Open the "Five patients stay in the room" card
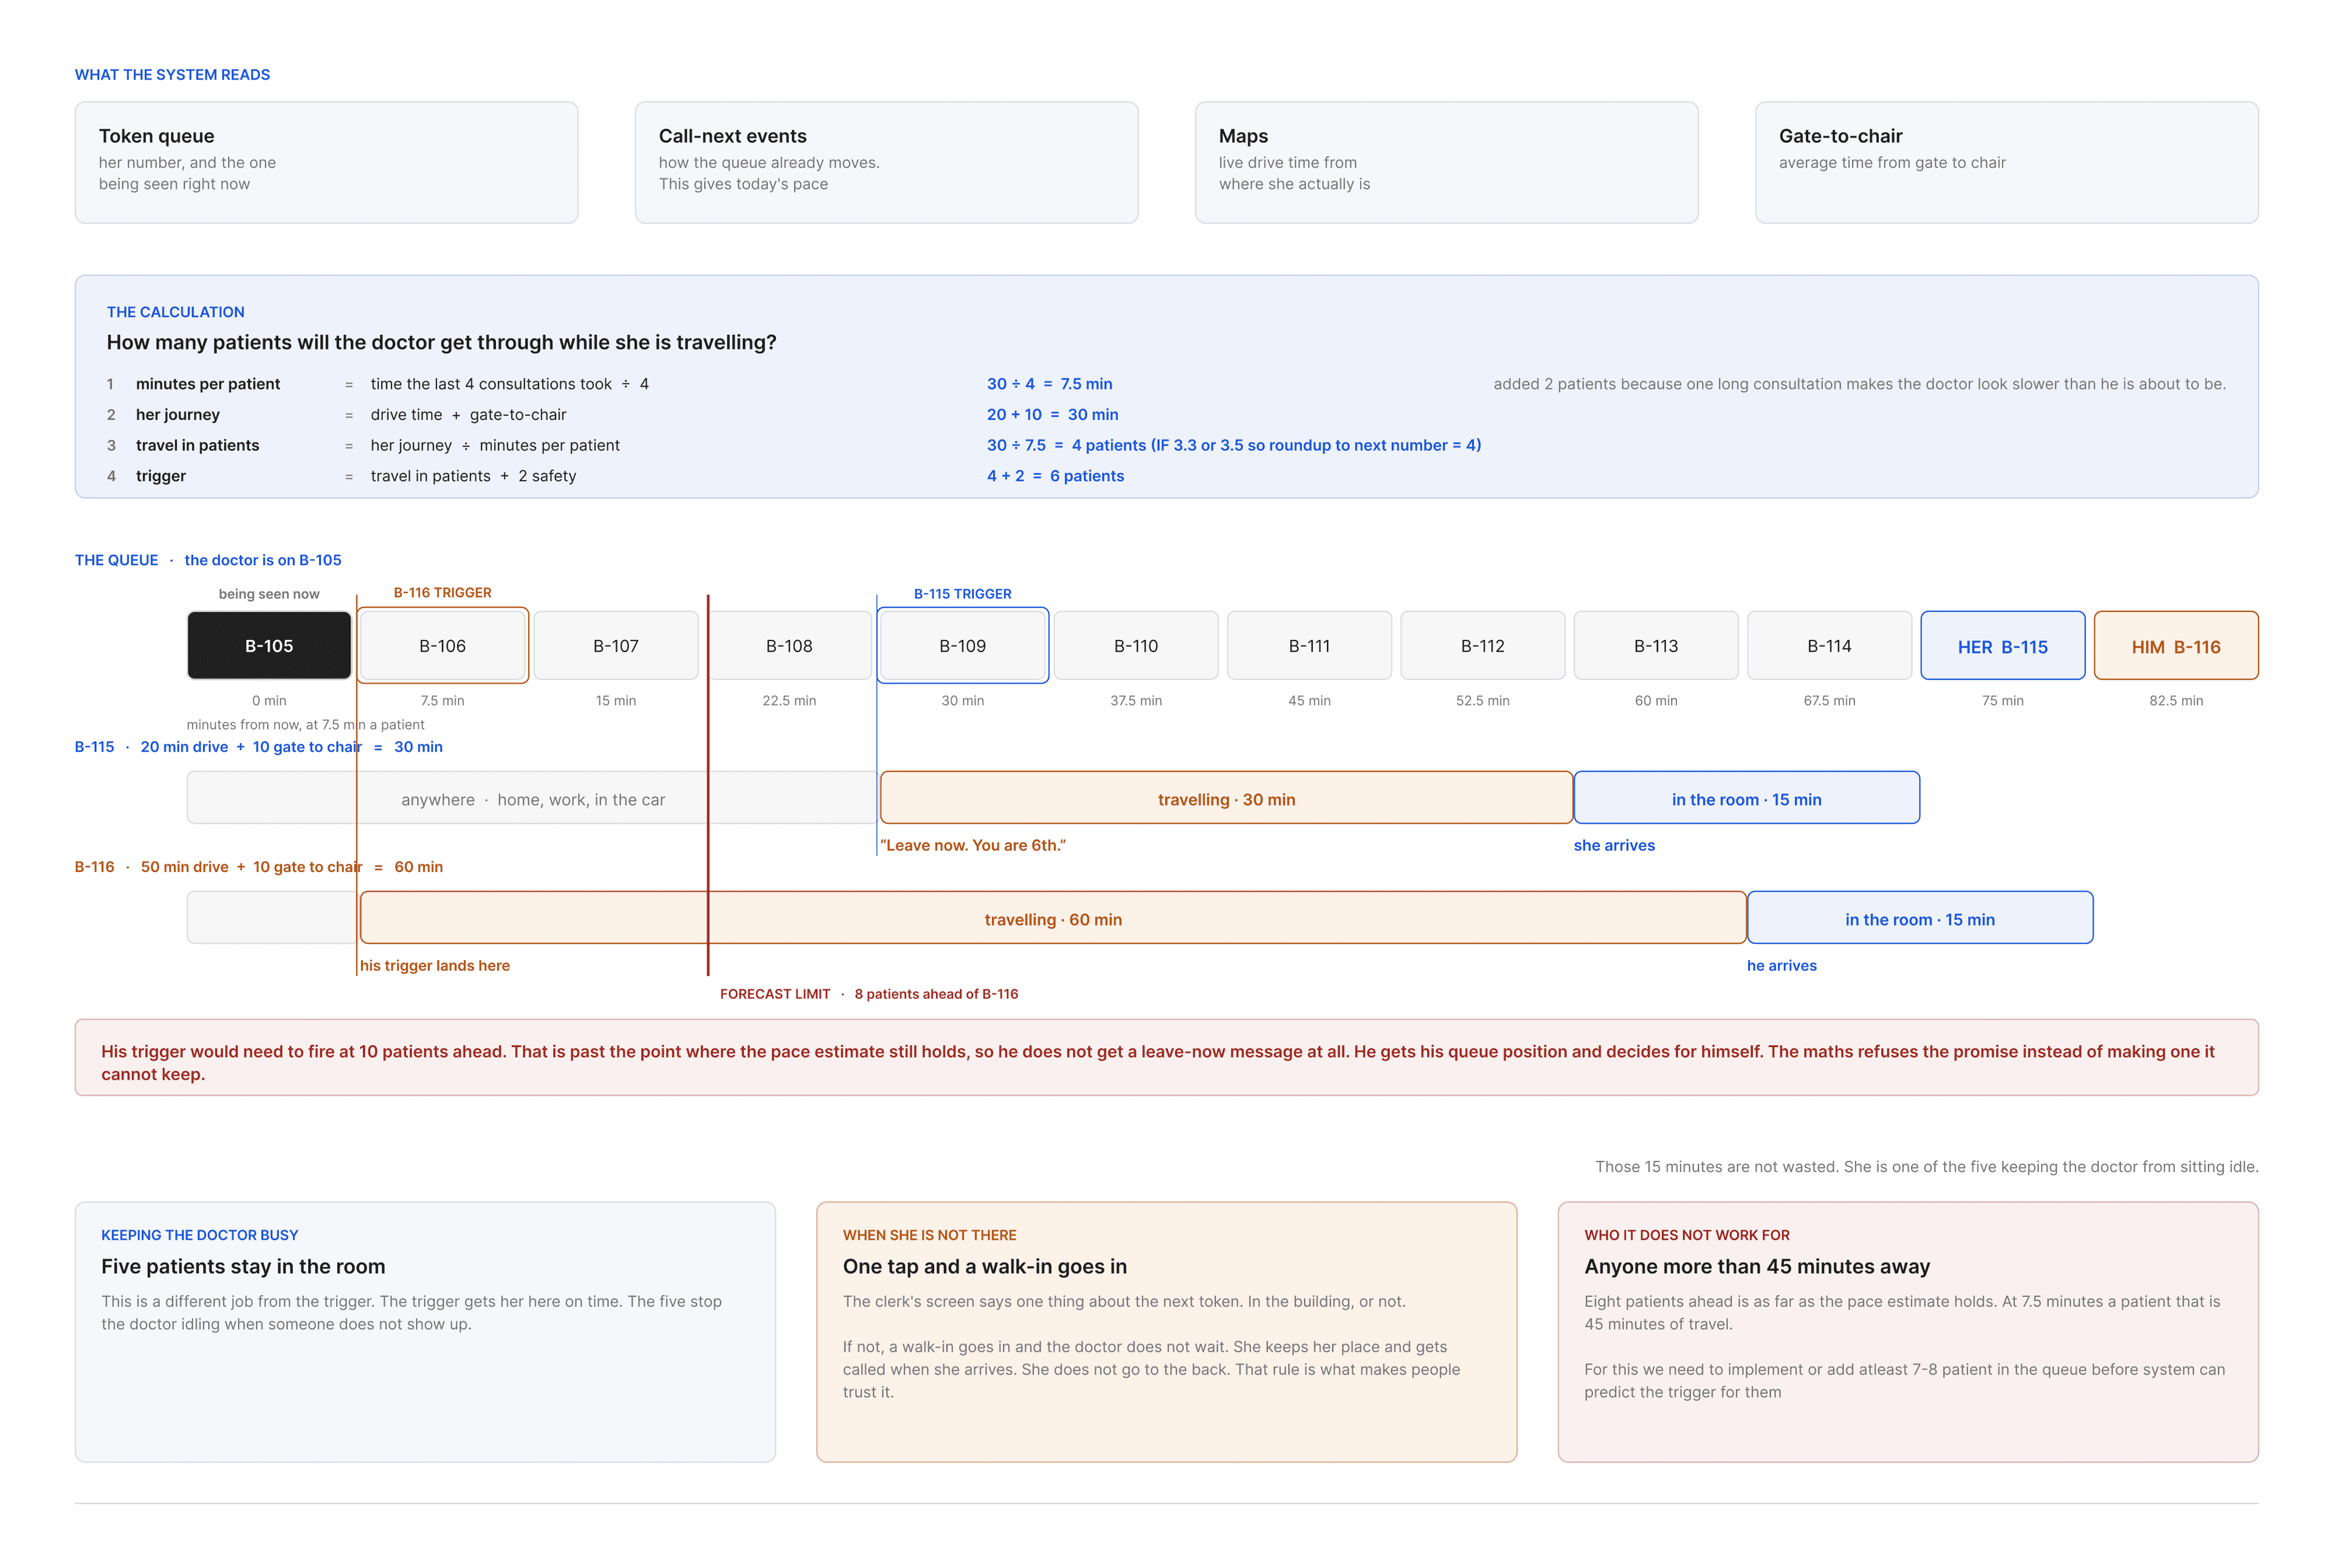Screen dimensions: 2334x1568 click(x=425, y=1332)
